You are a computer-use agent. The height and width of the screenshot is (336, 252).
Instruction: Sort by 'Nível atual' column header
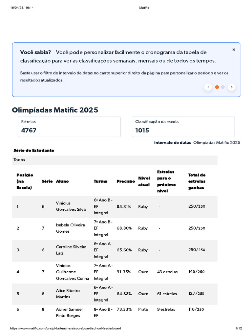tap(144, 181)
